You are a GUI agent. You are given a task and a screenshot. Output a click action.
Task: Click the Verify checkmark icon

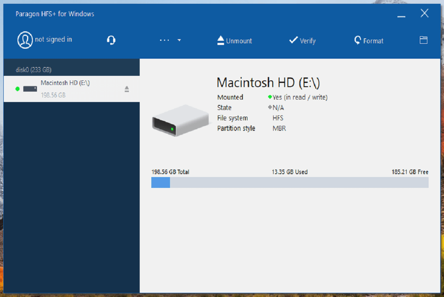(x=294, y=40)
